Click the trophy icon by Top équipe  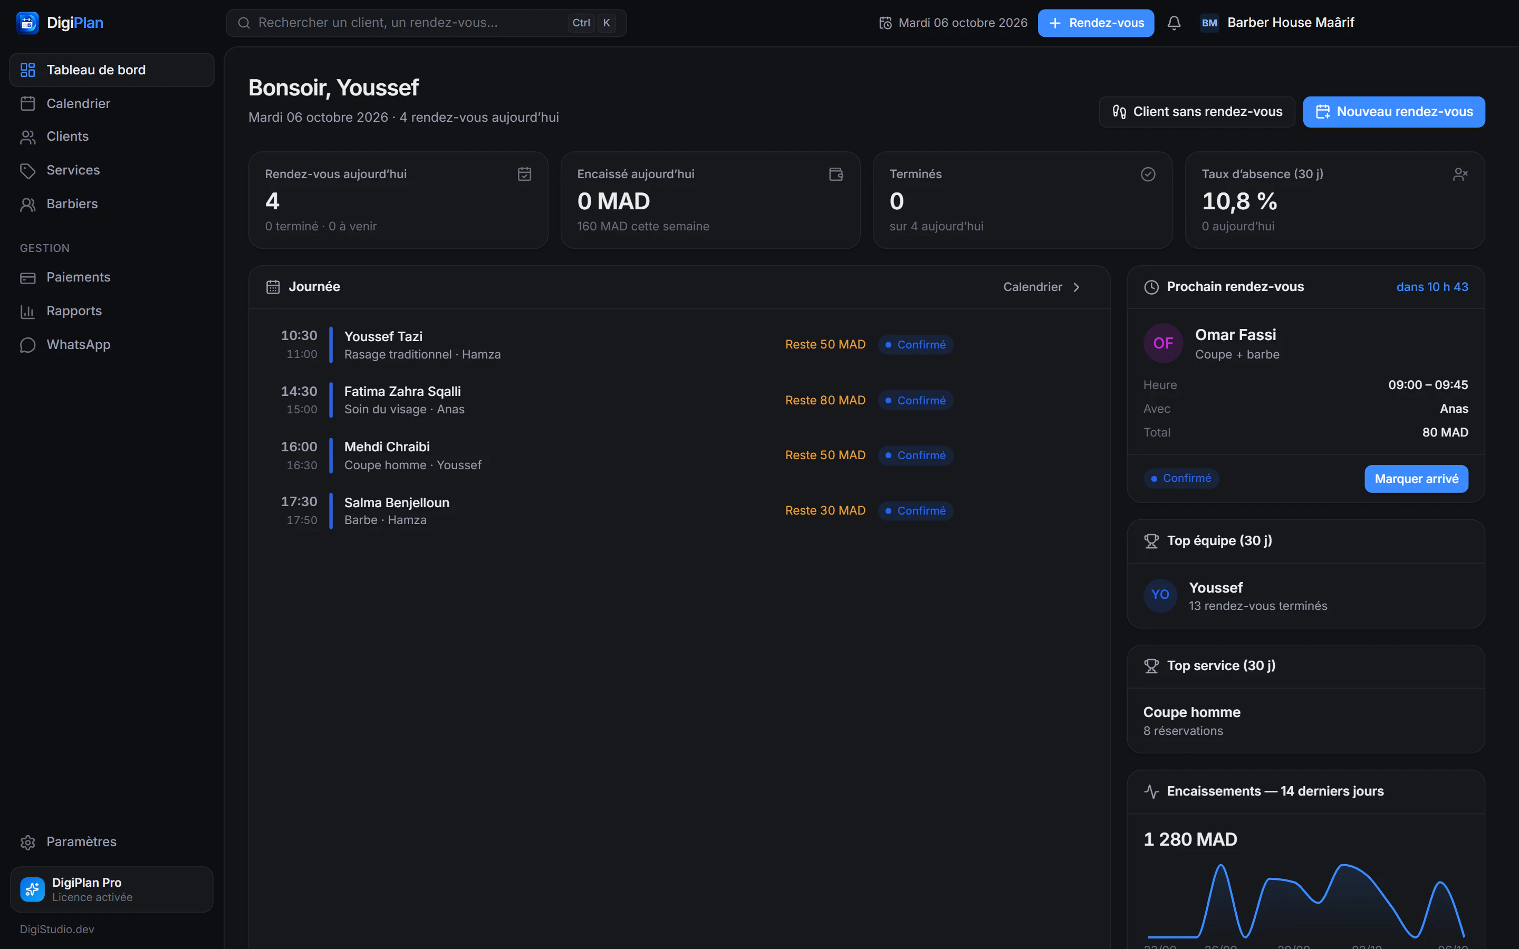click(1151, 541)
